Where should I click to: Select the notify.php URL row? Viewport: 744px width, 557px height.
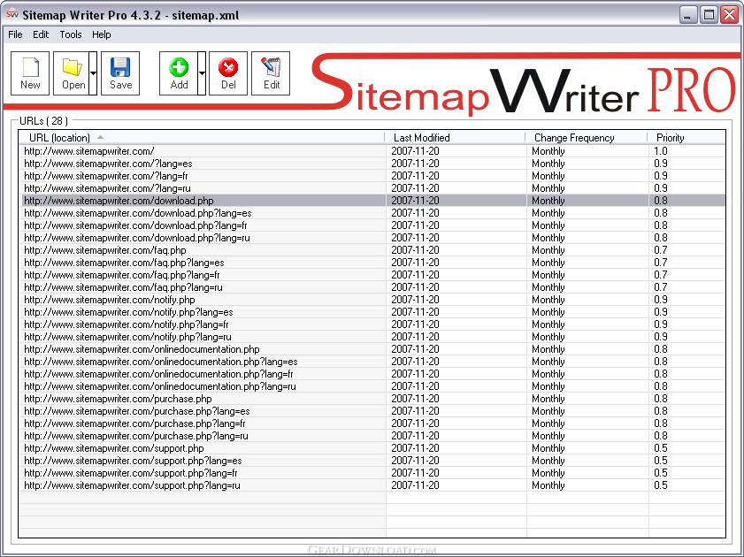[372, 300]
